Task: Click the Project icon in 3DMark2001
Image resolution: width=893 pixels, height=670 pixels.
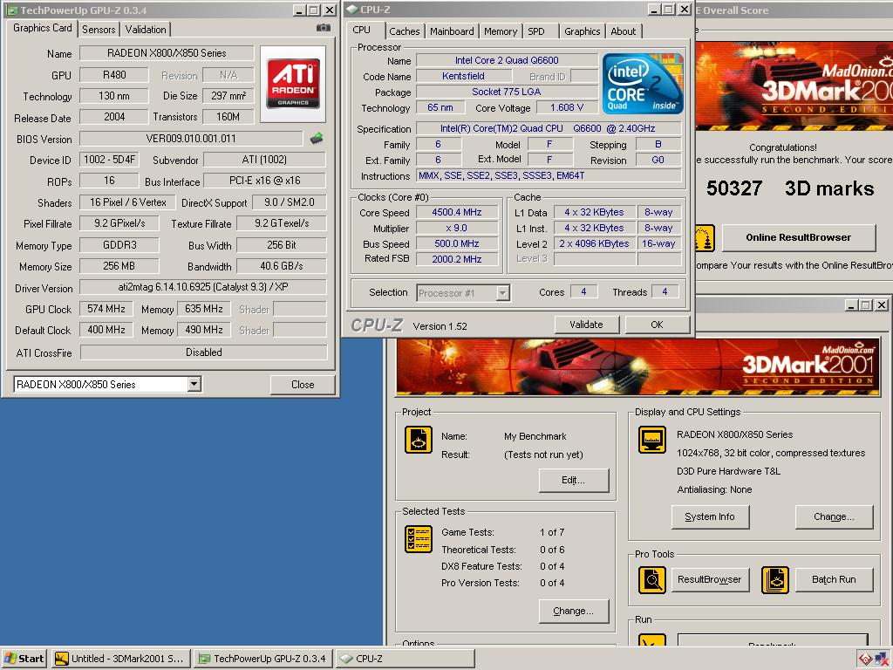Action: coord(419,440)
